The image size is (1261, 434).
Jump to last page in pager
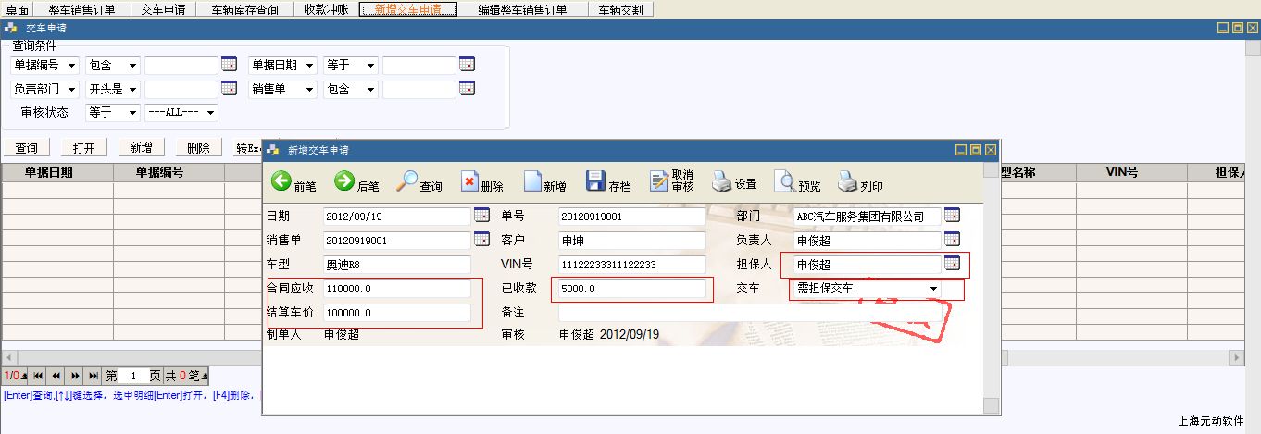tap(93, 376)
